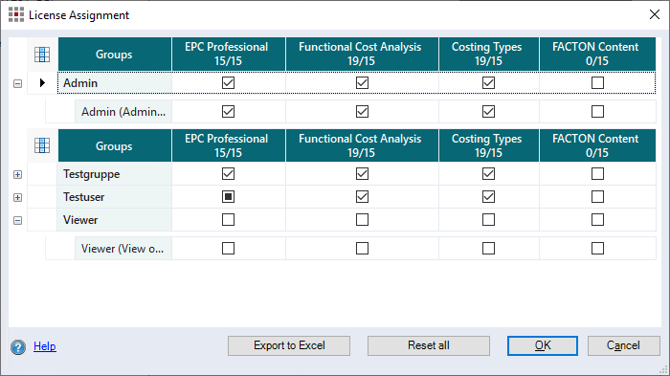The width and height of the screenshot is (670, 376).
Task: Expand the Testgruppe group
Action: 17,174
